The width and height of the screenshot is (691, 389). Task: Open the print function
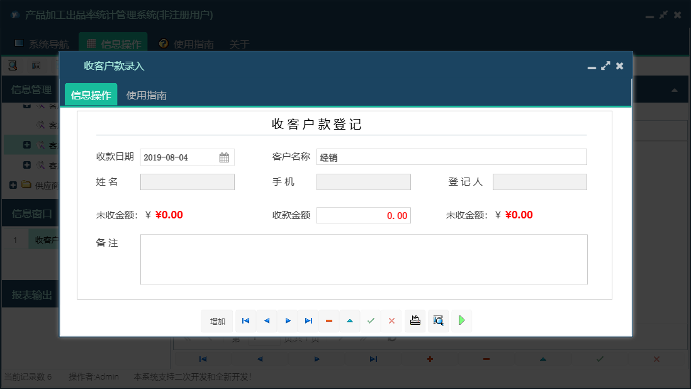coord(415,320)
